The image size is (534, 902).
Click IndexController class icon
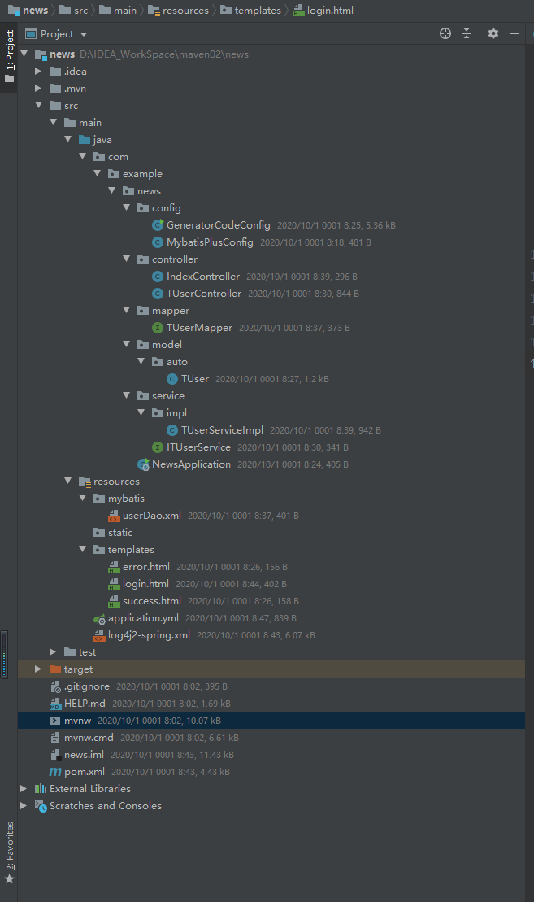158,276
